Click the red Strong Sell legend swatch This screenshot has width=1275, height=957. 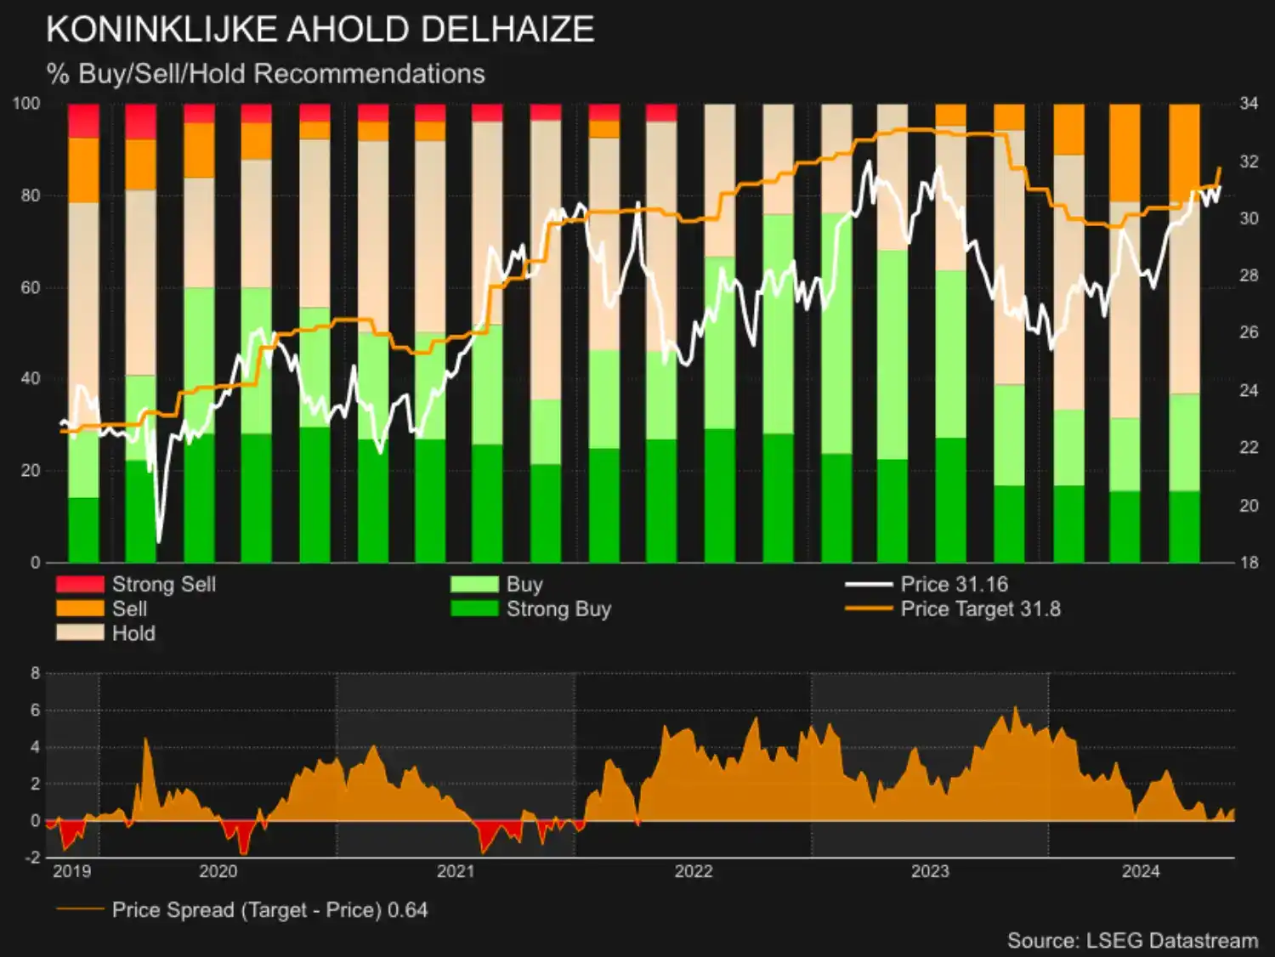pos(80,584)
